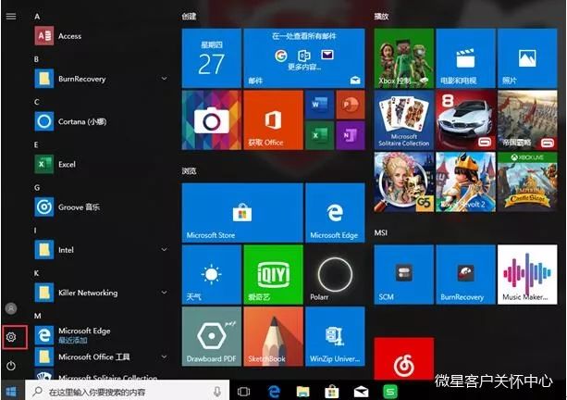
Task: Launch the OneNote small tile
Action: [x=351, y=136]
